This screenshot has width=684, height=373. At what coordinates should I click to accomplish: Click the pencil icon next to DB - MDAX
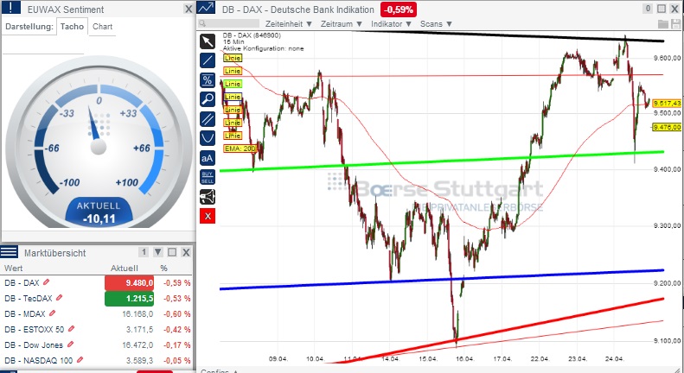pos(53,313)
